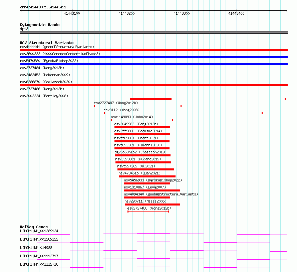The height and width of the screenshot is (272, 297).
Task: Click the 41443200 ruler coordinate
Action: tap(126, 13)
